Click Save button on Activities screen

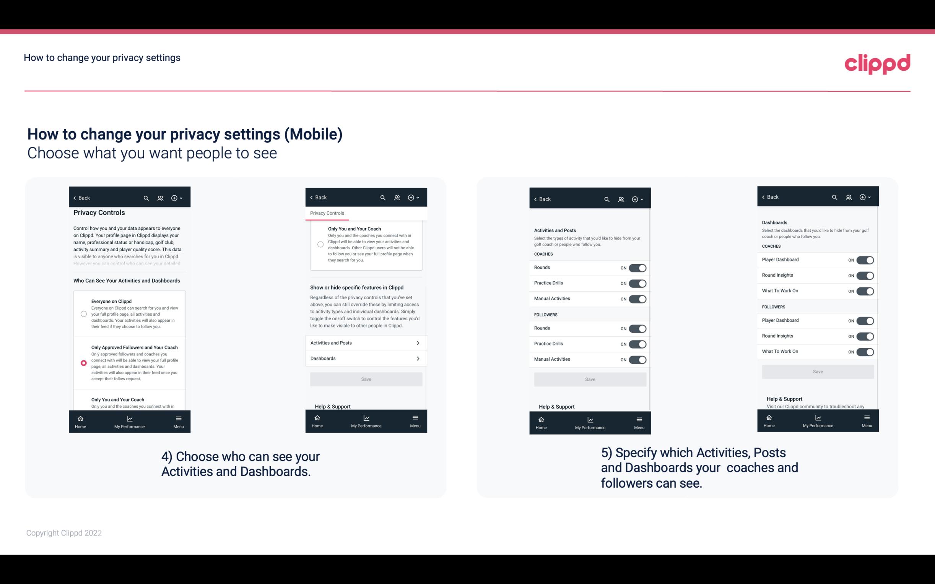click(x=590, y=379)
